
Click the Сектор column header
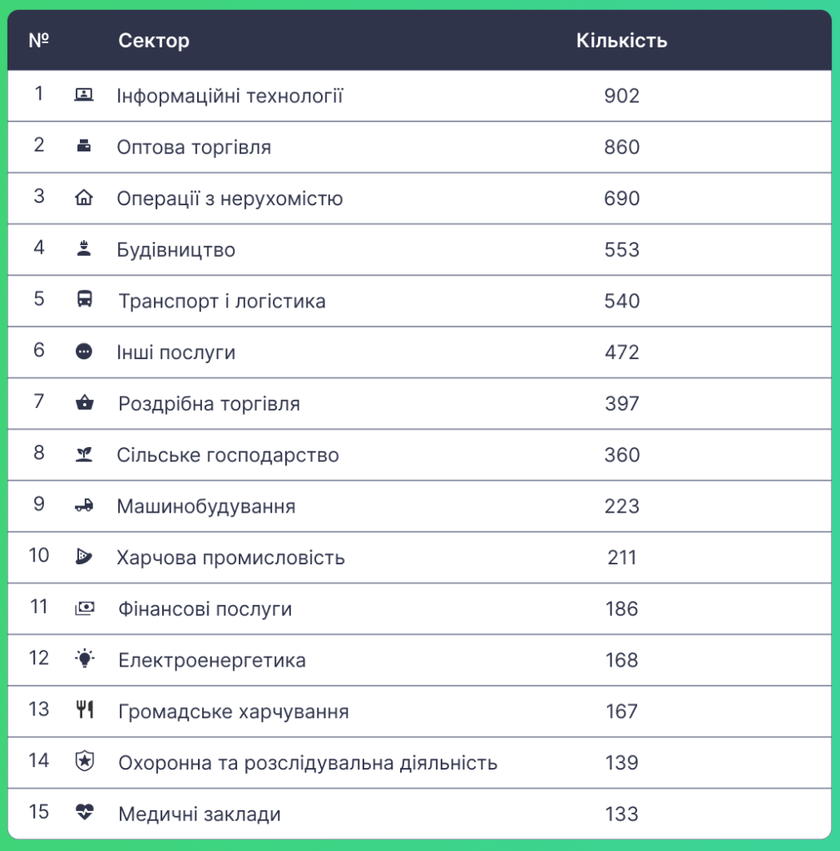coord(154,41)
